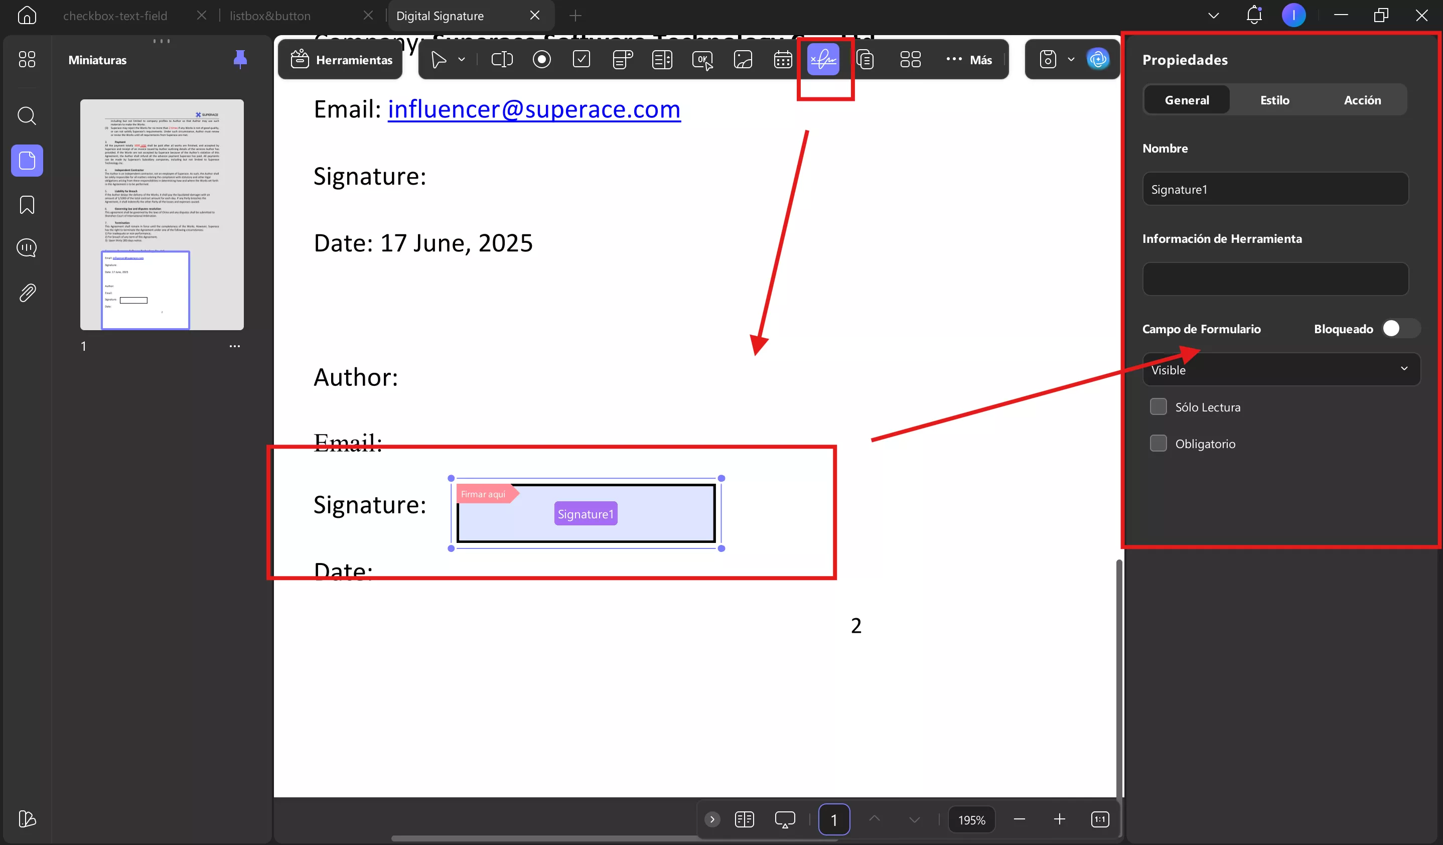The width and height of the screenshot is (1443, 845).
Task: Select the text field form tool
Action: [502, 60]
